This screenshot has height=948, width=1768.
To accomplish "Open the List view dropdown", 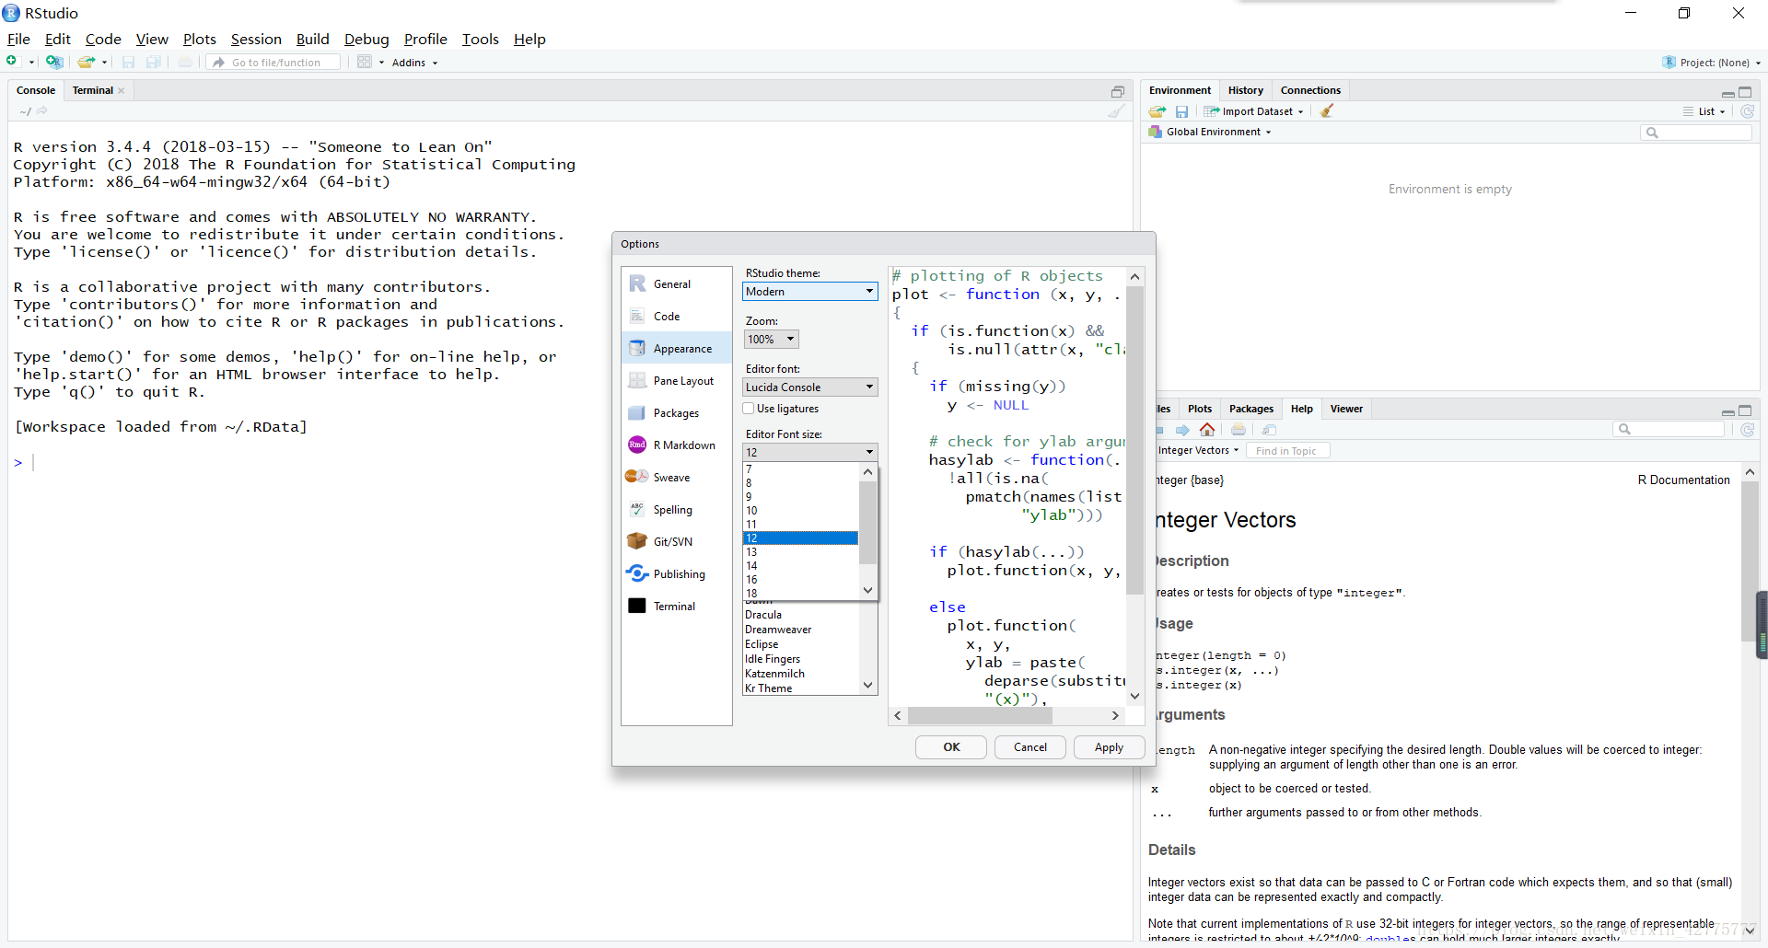I will pos(1704,111).
